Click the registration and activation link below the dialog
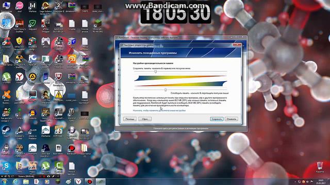Screen dimensions: 330x185 [x=181, y=128]
